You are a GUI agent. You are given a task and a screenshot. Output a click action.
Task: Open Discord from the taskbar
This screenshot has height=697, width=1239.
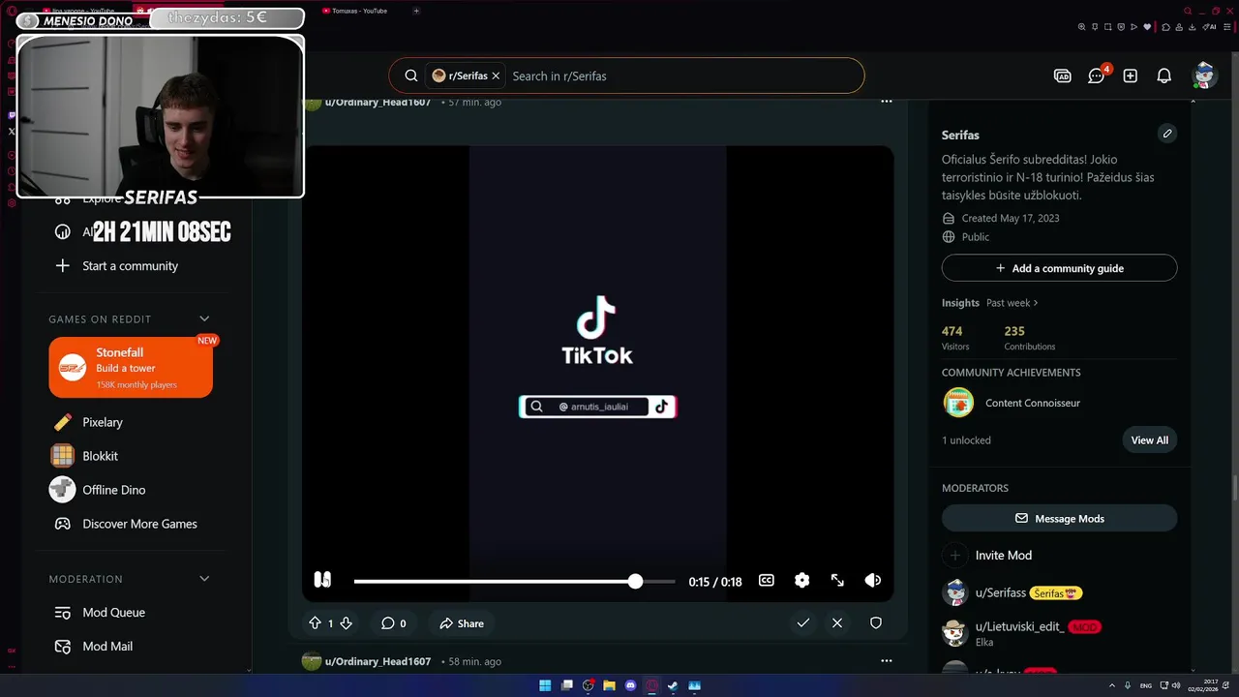[630, 685]
